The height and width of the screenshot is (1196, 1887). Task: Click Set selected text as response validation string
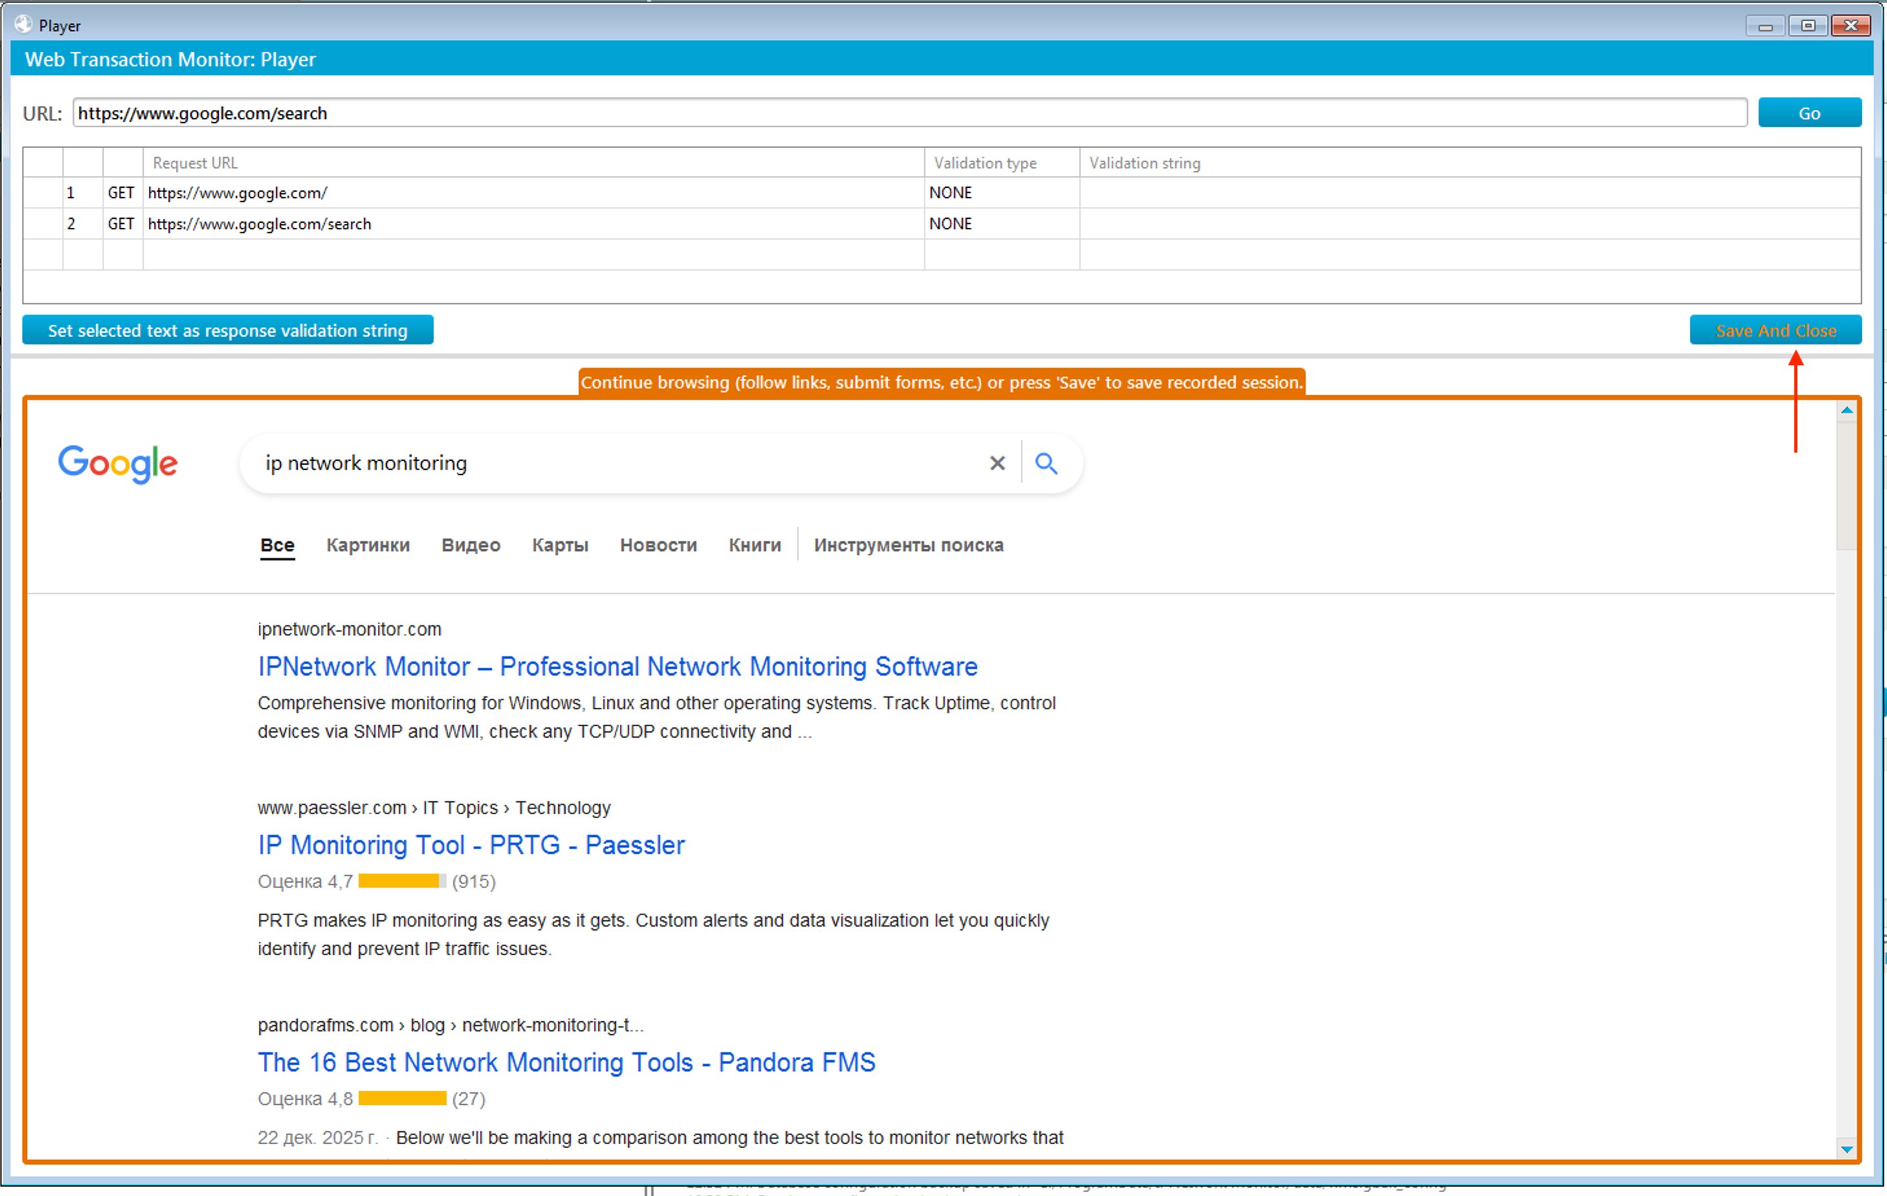(x=228, y=330)
